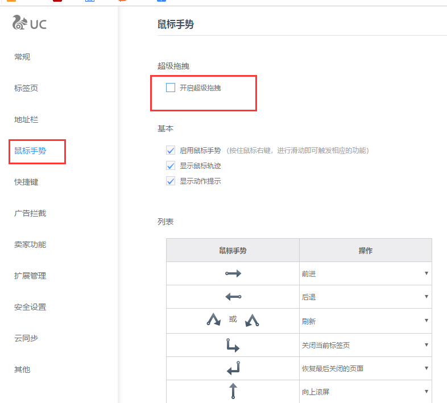This screenshot has width=447, height=403.
Task: Click the right zigzag refresh gesture icon
Action: click(x=252, y=321)
